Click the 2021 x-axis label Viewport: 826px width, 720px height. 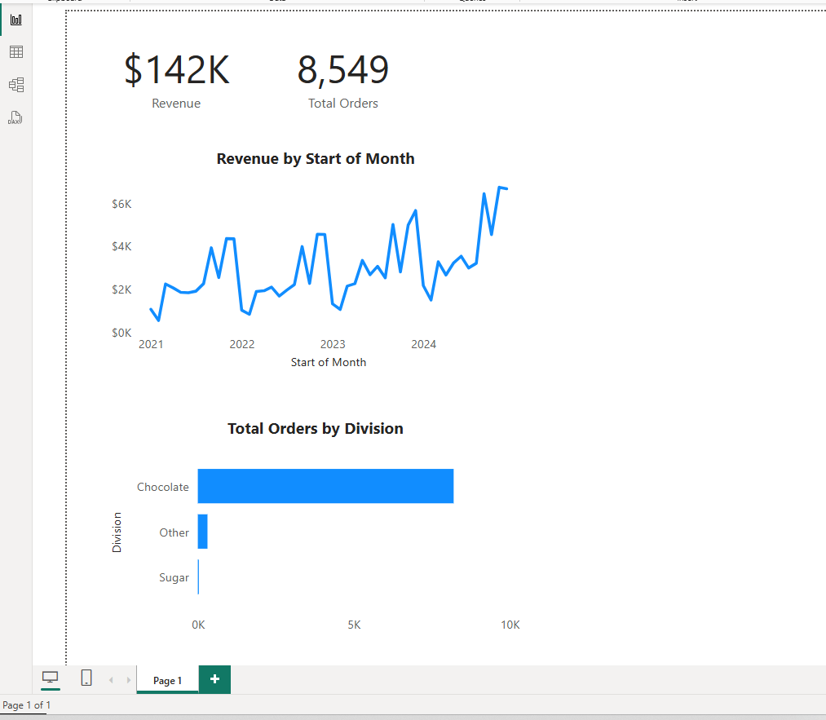click(x=151, y=344)
